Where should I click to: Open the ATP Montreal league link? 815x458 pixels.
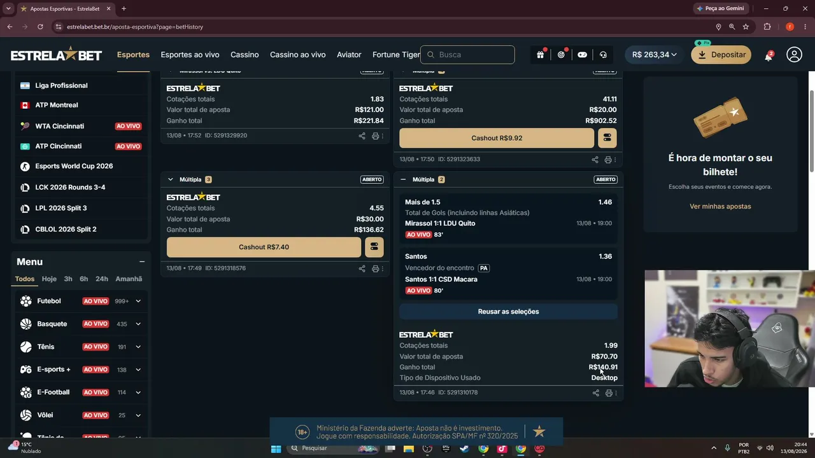[x=57, y=105]
